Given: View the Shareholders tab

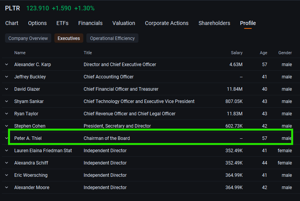Looking at the screenshot, I should (x=214, y=23).
